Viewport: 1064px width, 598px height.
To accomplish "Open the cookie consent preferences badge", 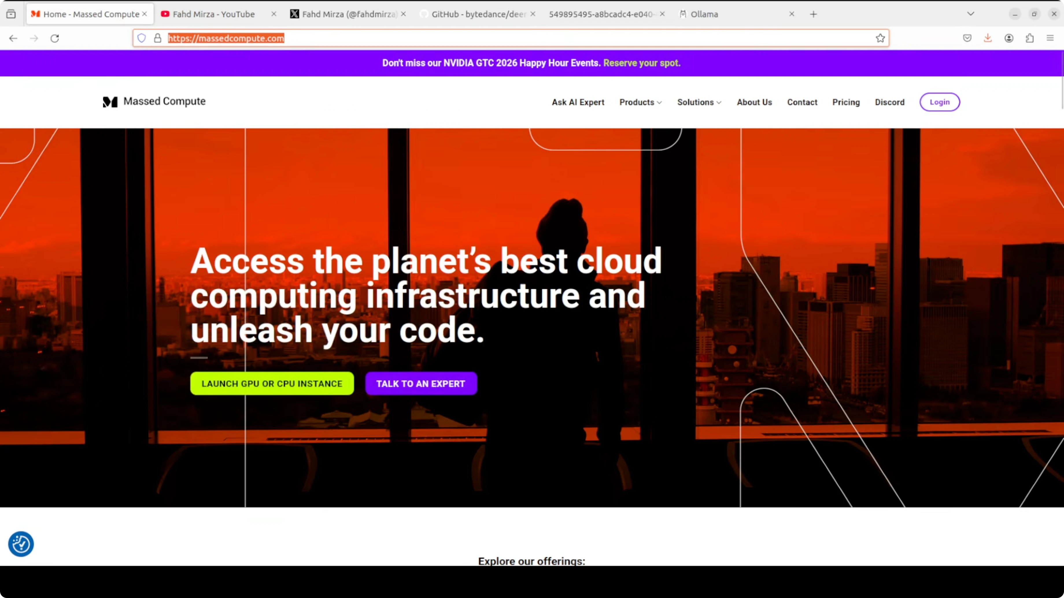I will point(21,544).
